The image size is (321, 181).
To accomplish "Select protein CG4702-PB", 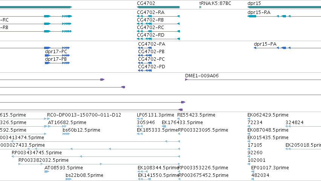I will tap(151, 52).
